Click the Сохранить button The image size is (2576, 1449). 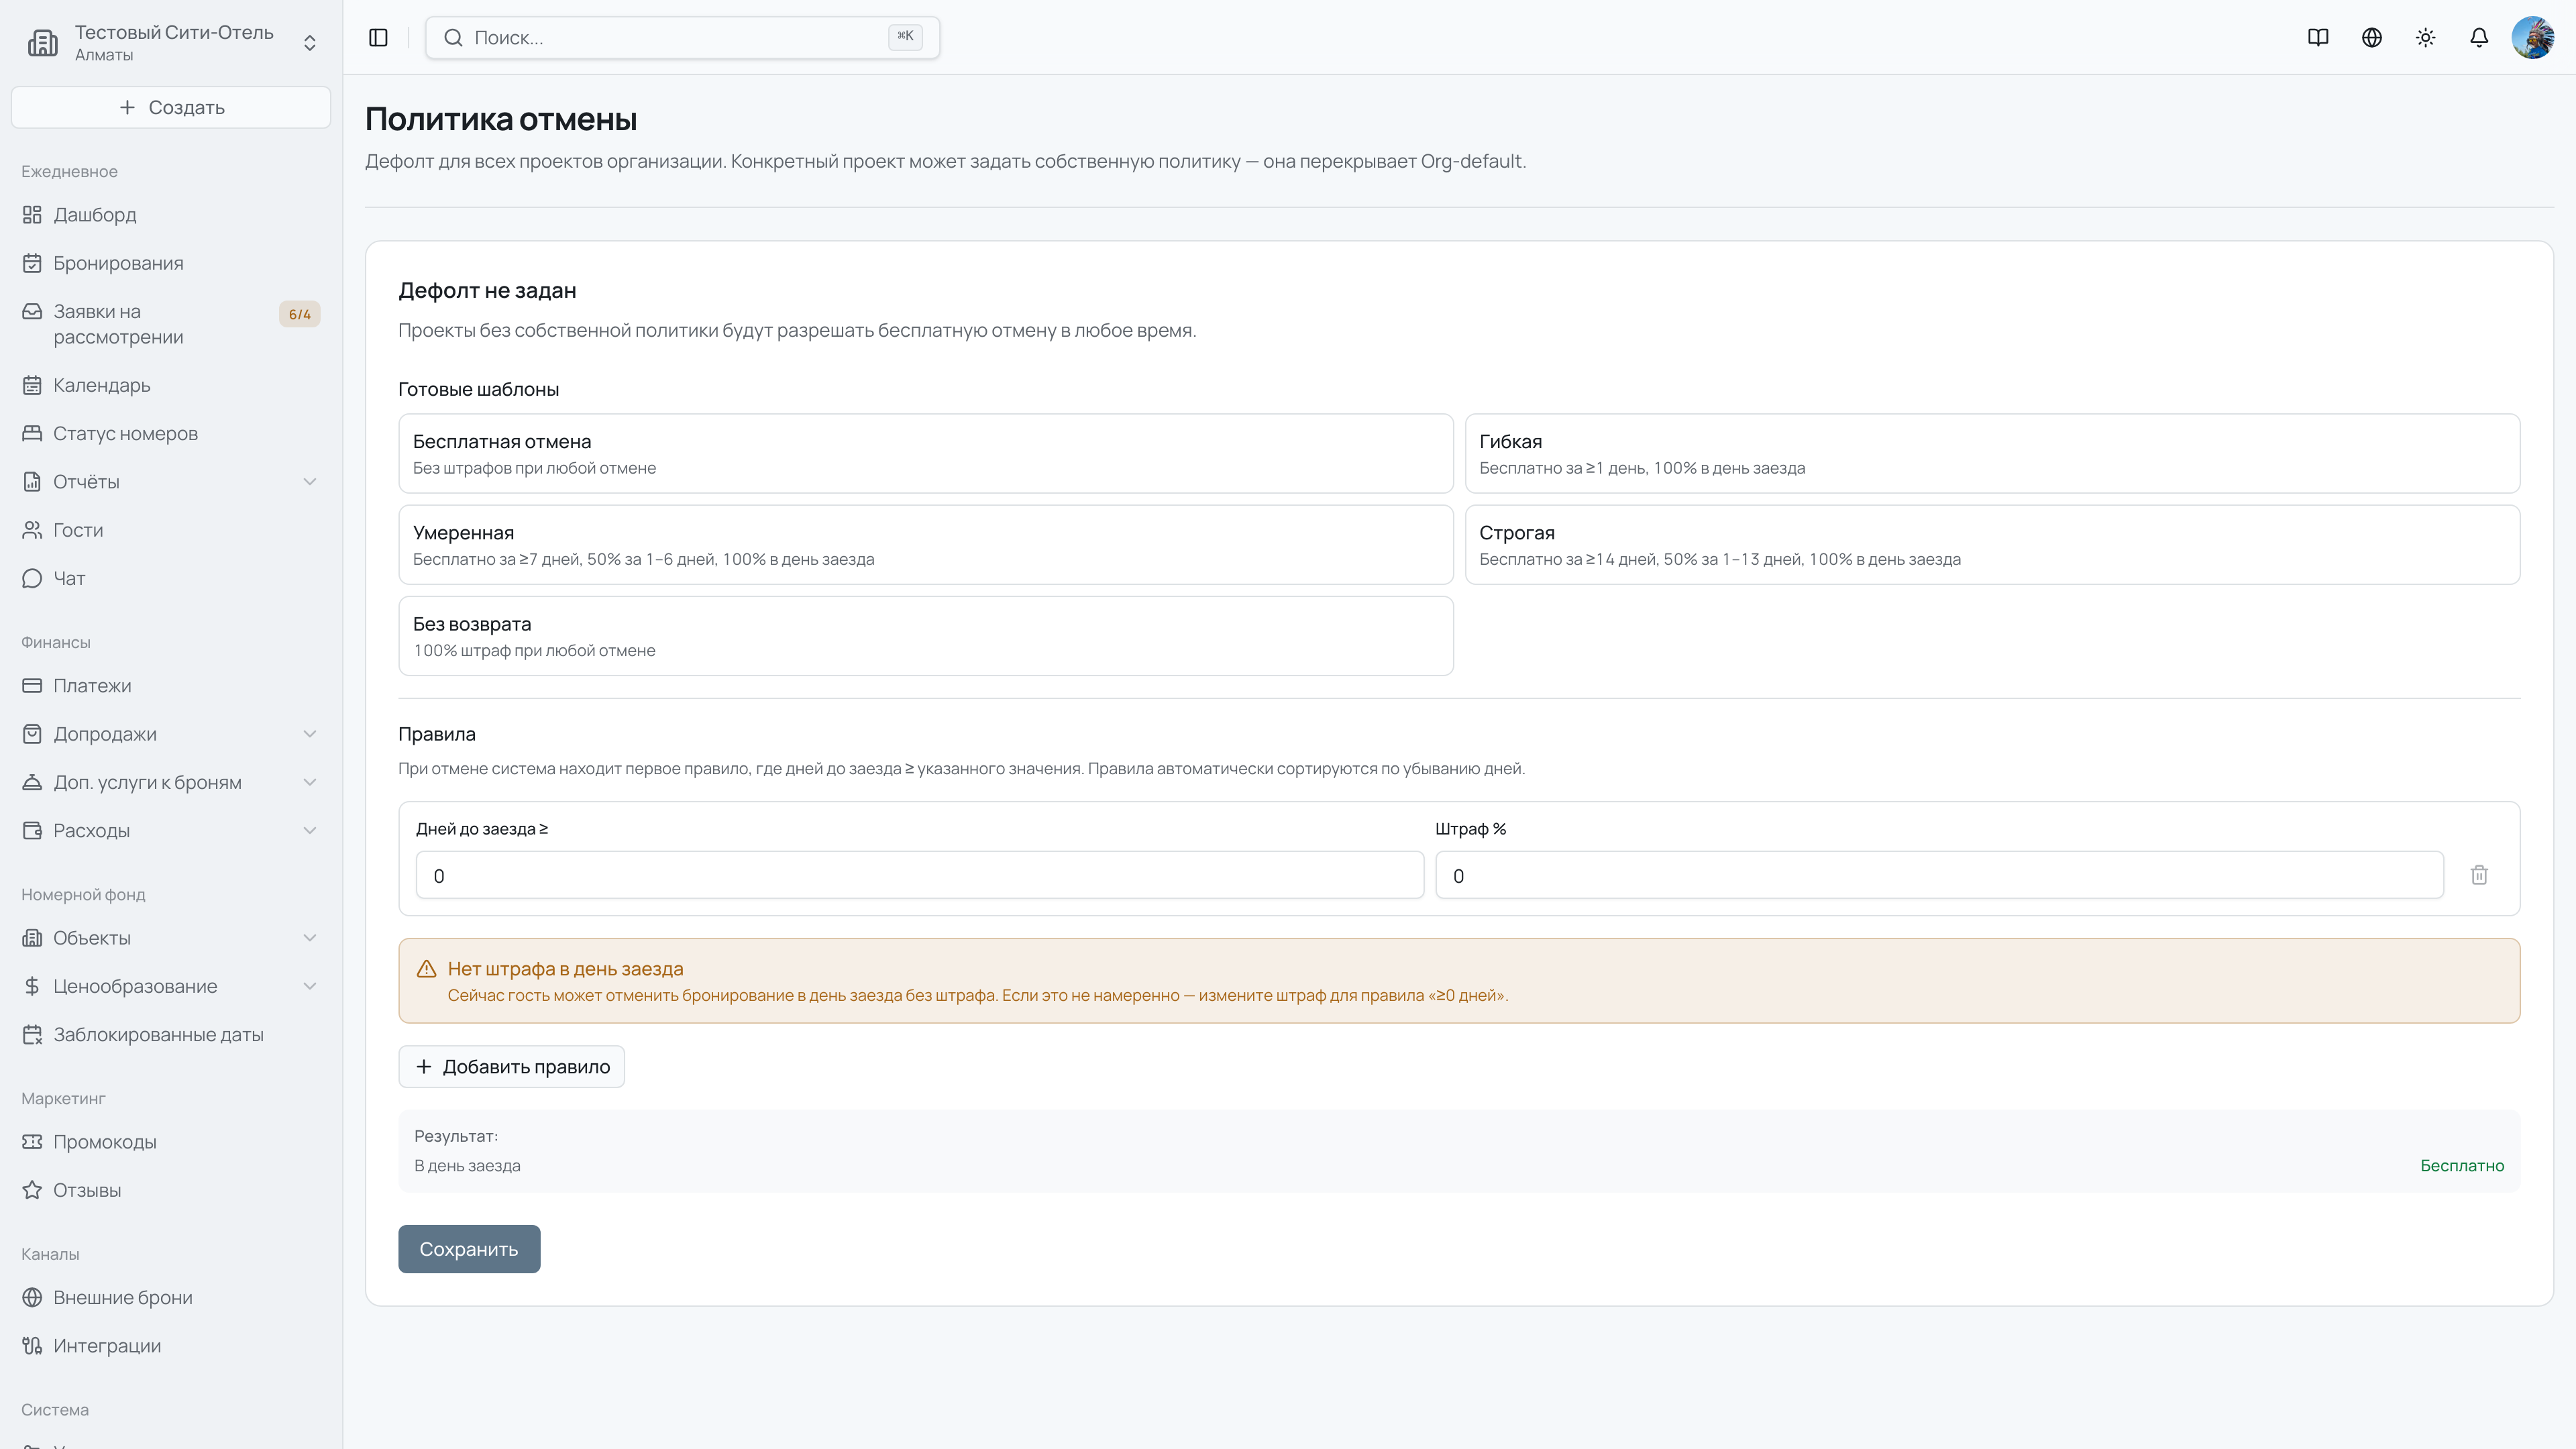[469, 1249]
